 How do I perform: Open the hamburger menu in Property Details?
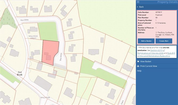point(138,2)
